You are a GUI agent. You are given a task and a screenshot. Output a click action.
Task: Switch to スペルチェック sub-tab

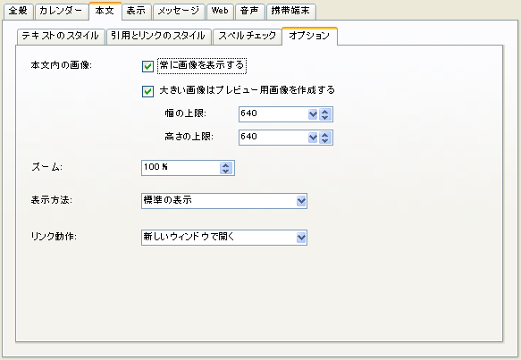pyautogui.click(x=248, y=37)
